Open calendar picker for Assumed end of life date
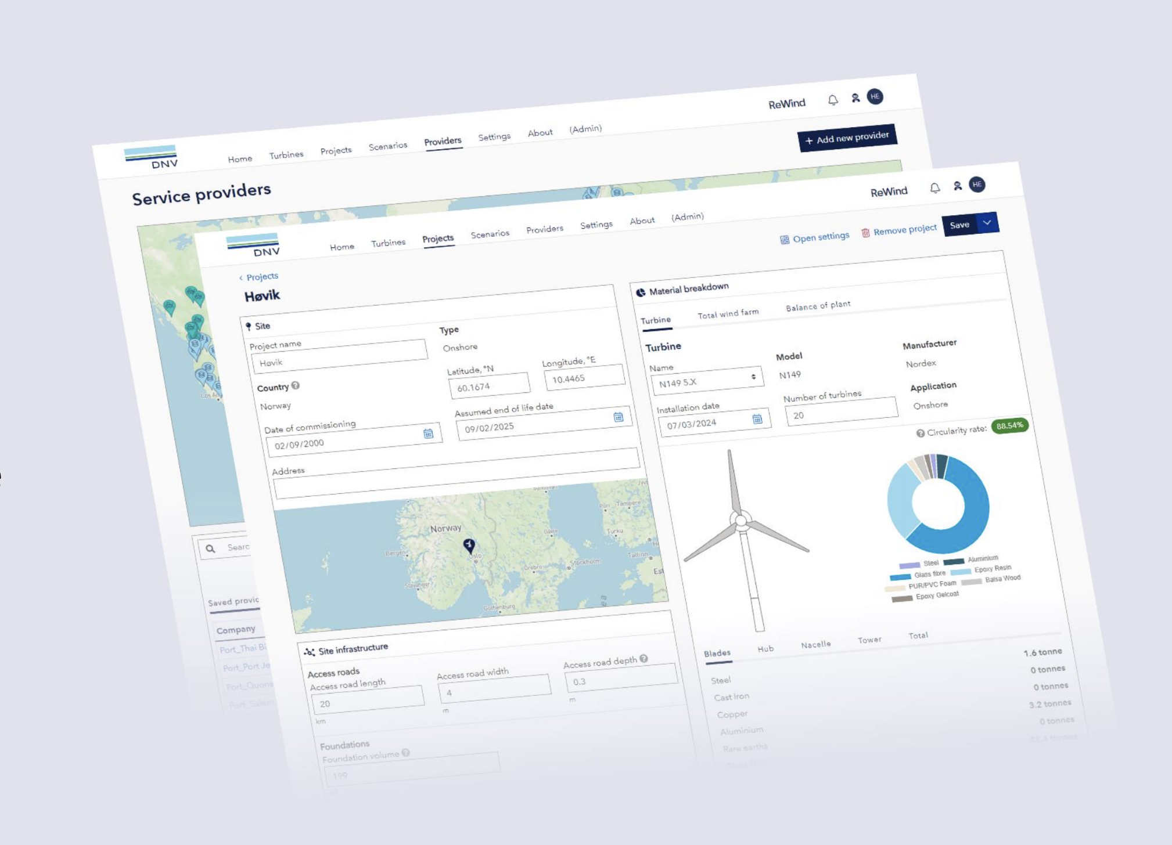Image resolution: width=1172 pixels, height=845 pixels. [x=618, y=417]
